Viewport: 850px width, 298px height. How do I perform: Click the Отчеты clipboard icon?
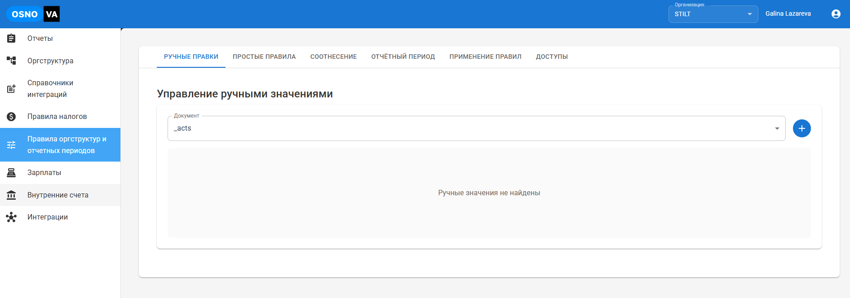tap(11, 39)
